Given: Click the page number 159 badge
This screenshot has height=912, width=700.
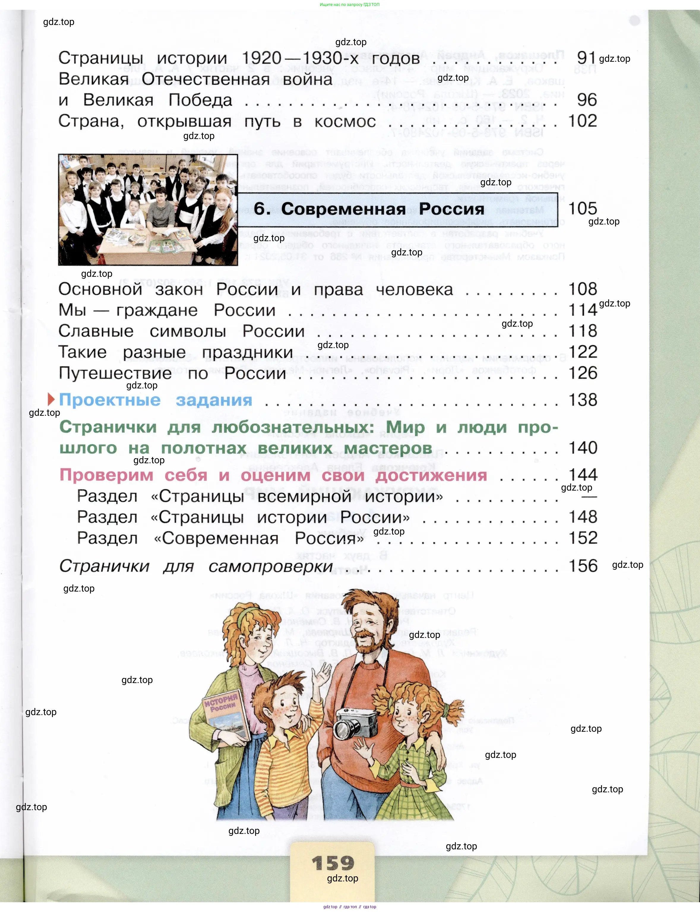Looking at the screenshot, I should 333,864.
